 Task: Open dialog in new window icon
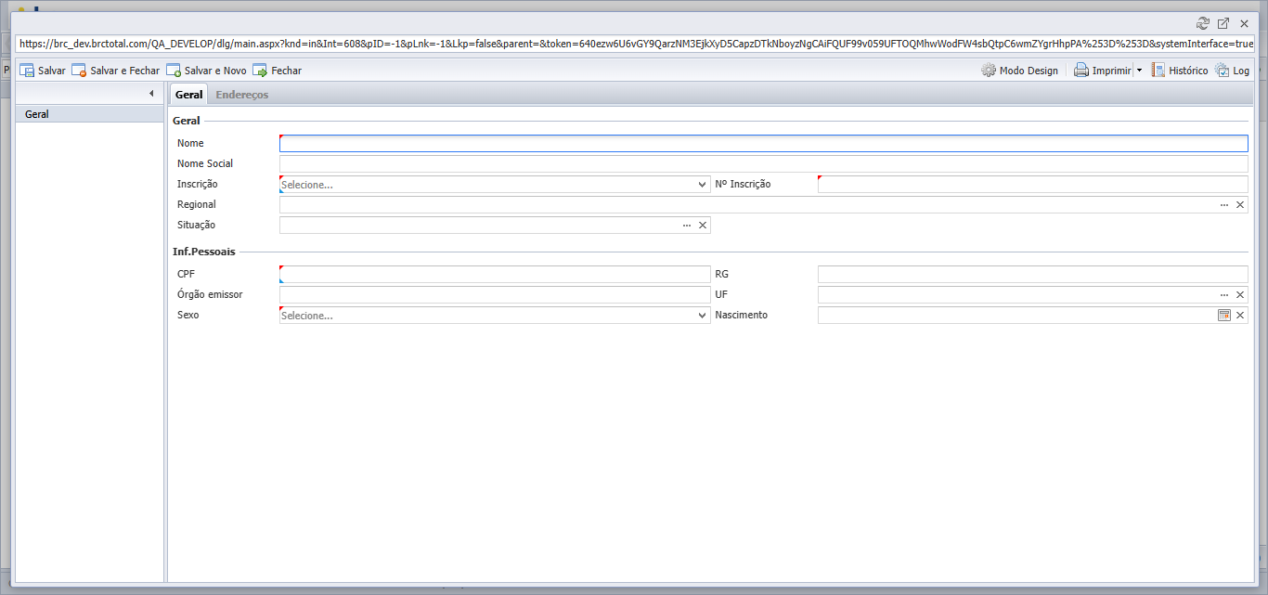point(1223,23)
